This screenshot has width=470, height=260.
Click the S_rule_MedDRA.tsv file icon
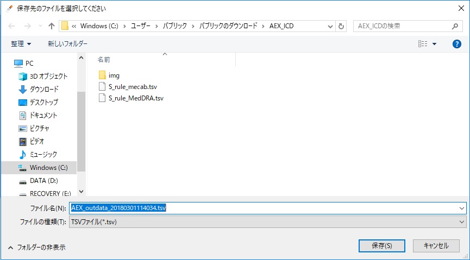(102, 98)
